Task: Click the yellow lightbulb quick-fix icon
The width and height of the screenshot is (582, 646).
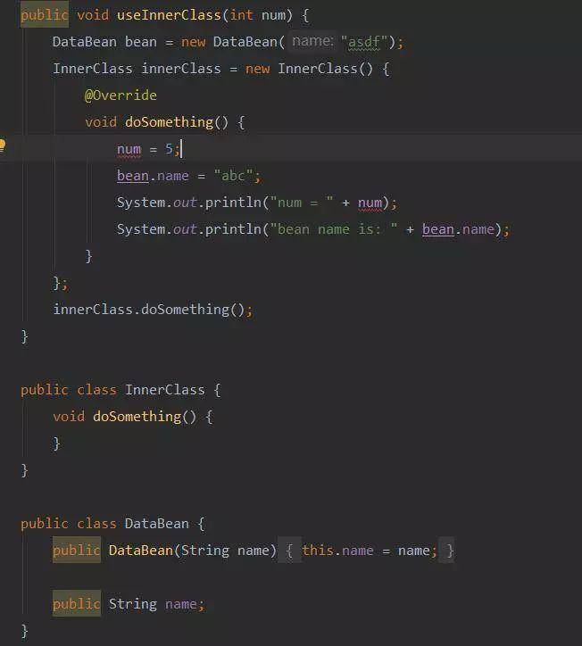Action: [2, 145]
